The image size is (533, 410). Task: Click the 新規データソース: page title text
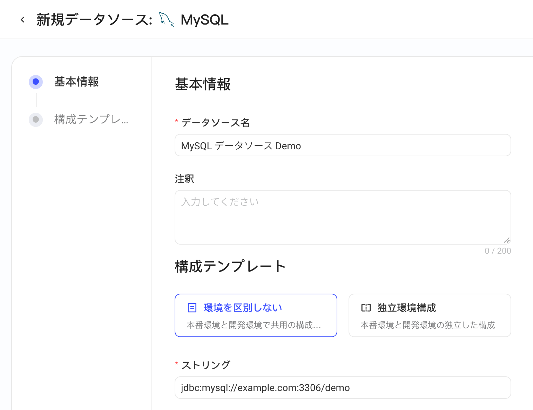tap(95, 20)
